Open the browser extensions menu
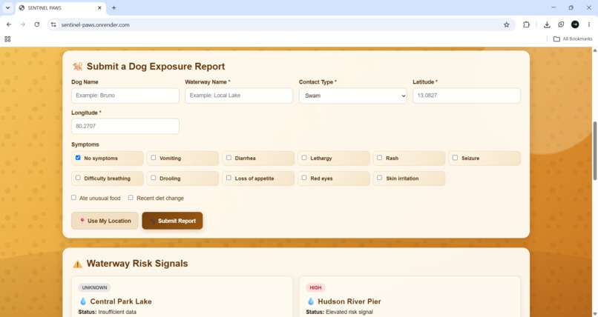Viewport: 598px width, 317px height. (x=526, y=24)
